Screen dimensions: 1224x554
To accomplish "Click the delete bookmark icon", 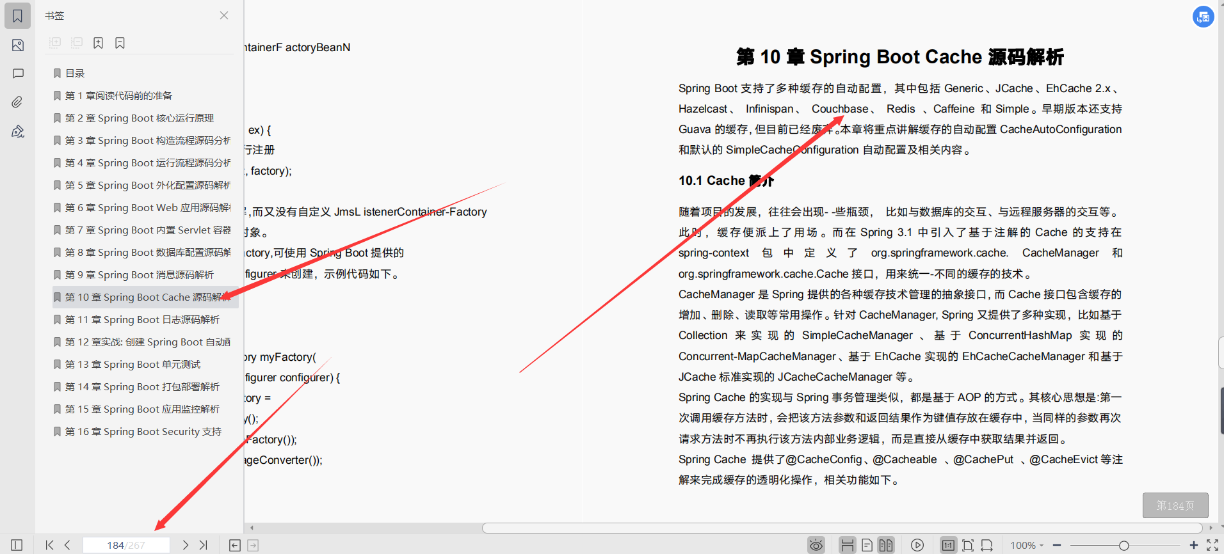I will [120, 43].
